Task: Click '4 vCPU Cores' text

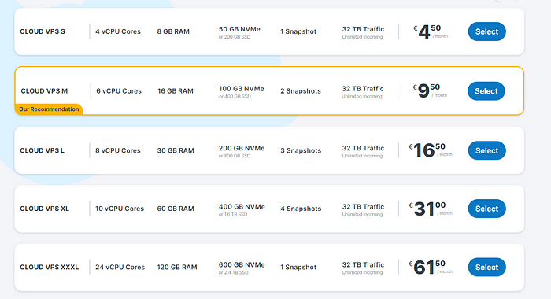Action: point(118,31)
